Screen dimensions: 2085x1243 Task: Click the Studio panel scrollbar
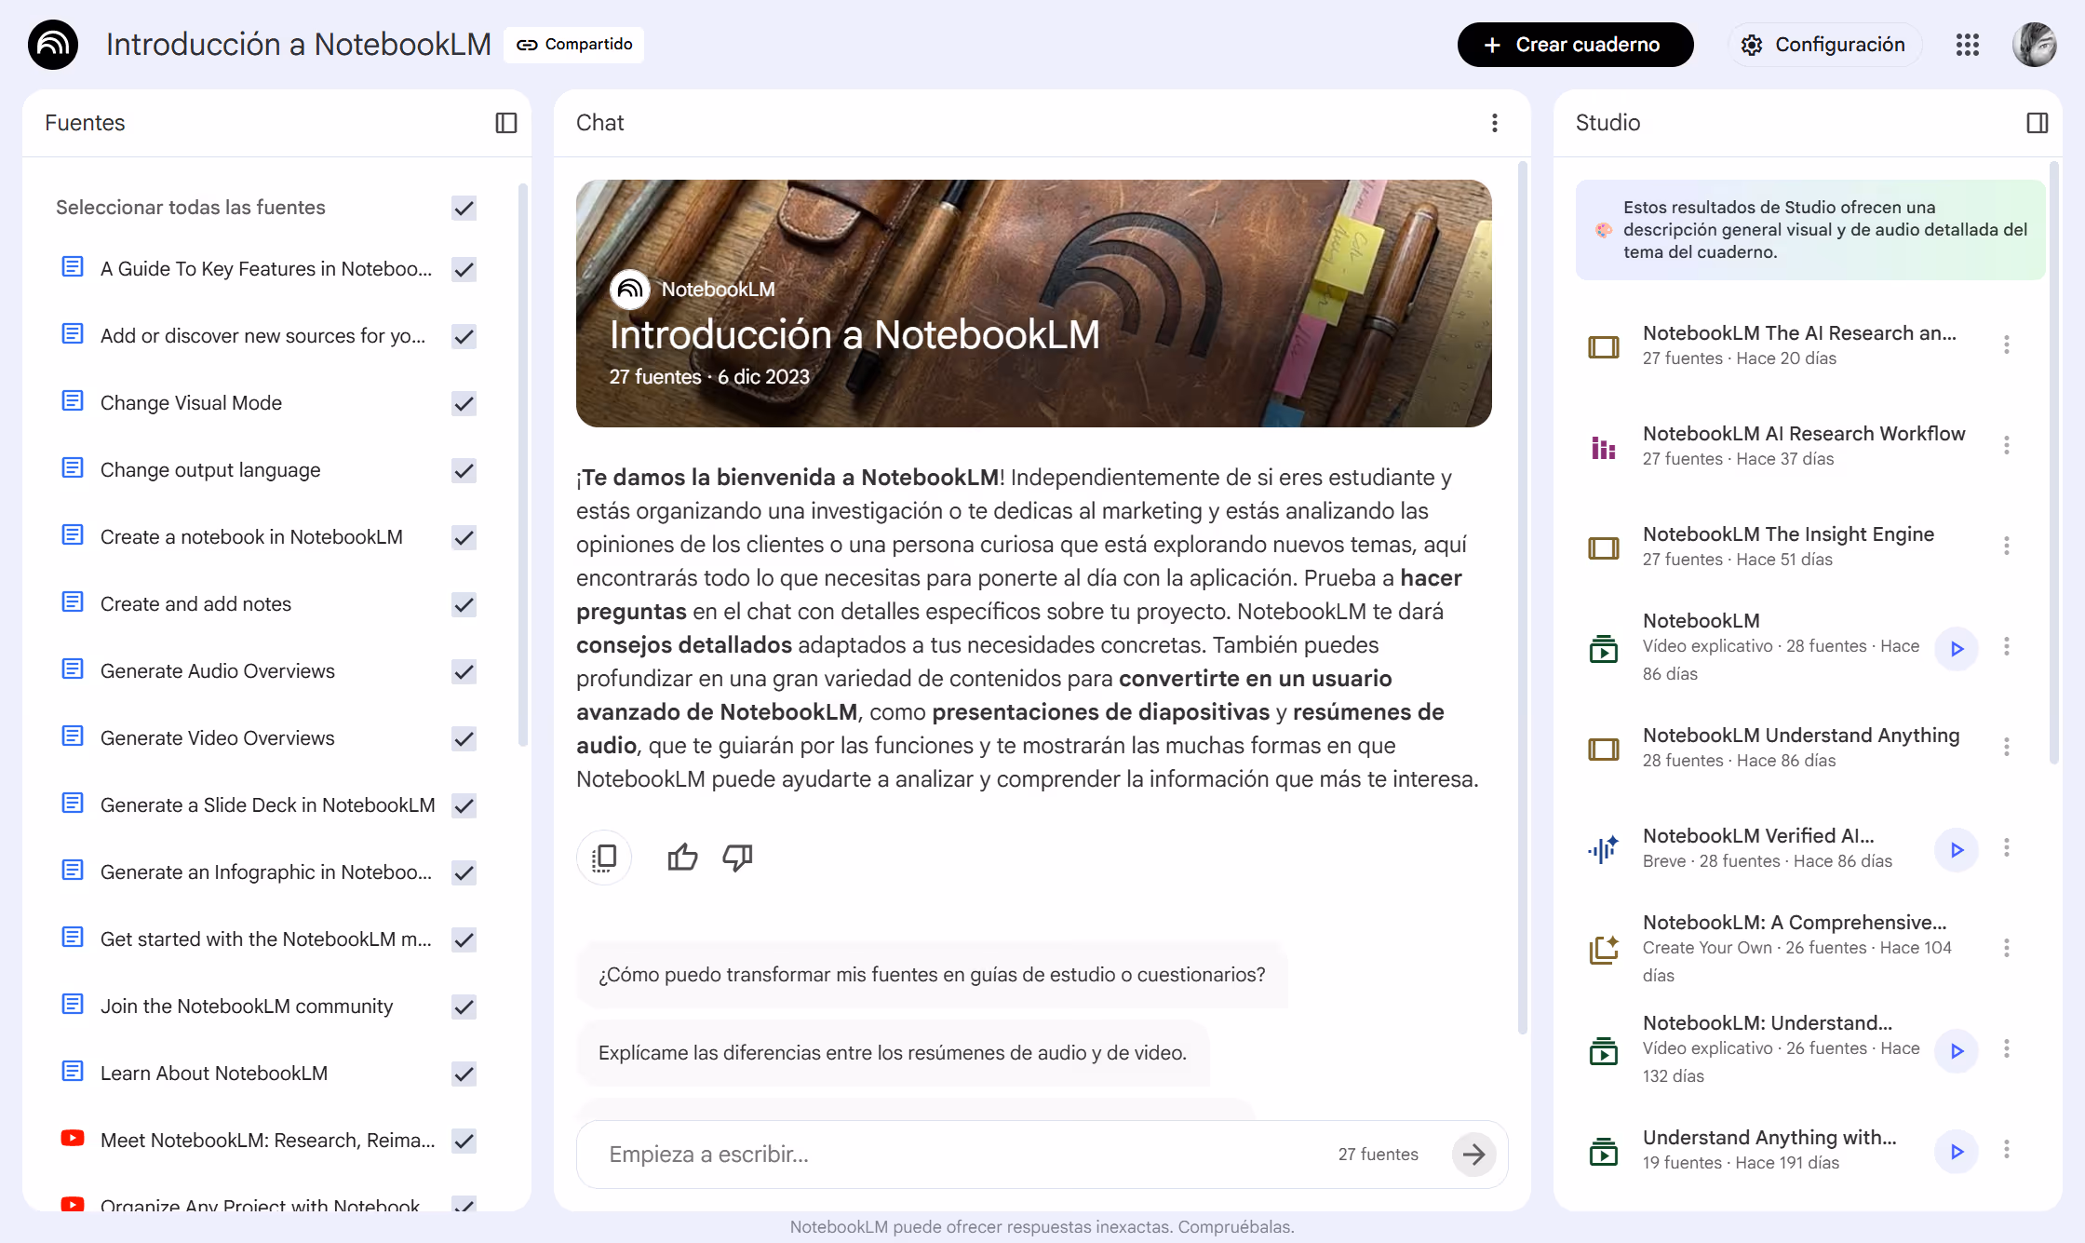[x=2054, y=463]
